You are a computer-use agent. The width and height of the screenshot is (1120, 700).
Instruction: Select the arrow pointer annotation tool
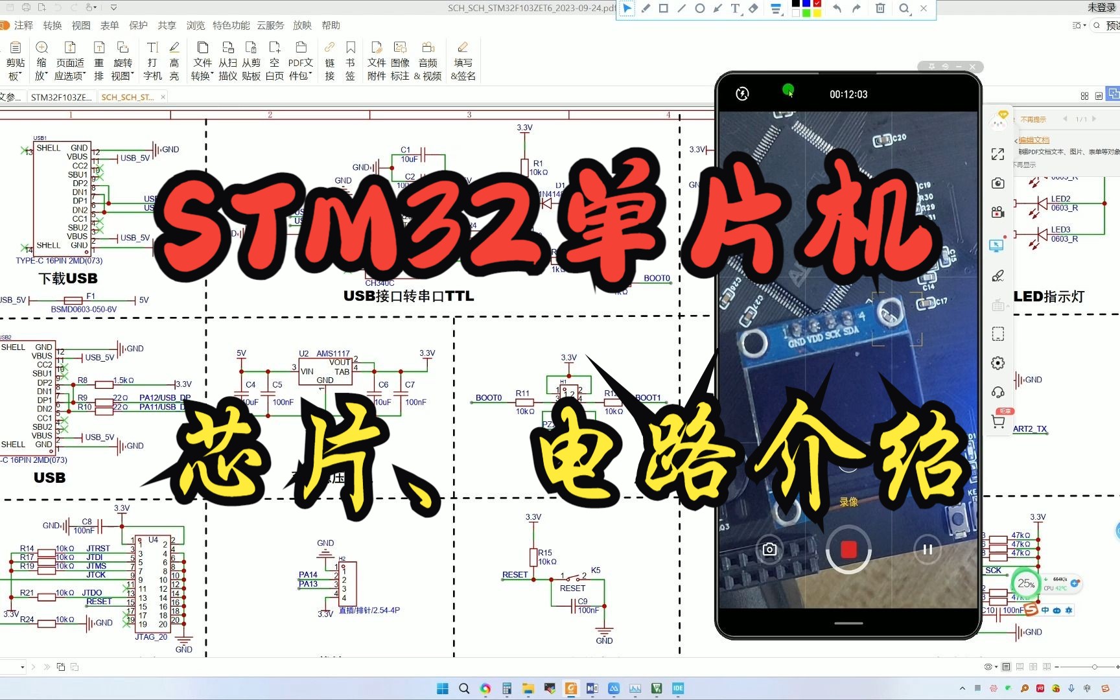tap(627, 8)
